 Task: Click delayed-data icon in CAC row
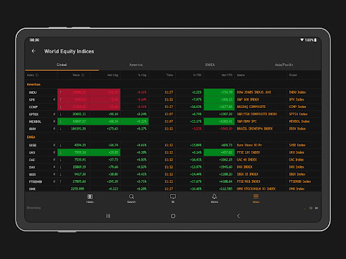54,160
